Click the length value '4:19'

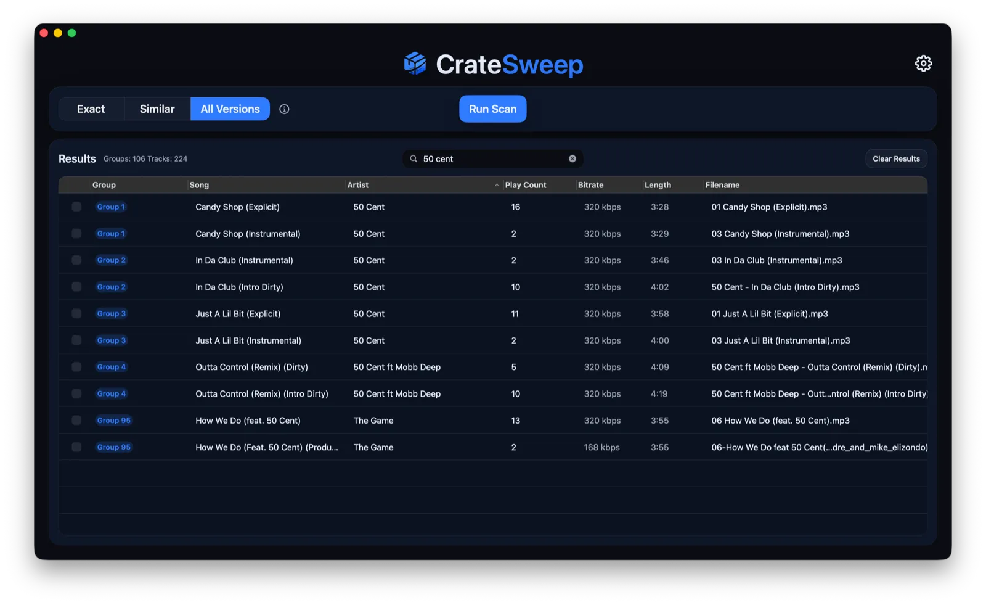tap(659, 393)
